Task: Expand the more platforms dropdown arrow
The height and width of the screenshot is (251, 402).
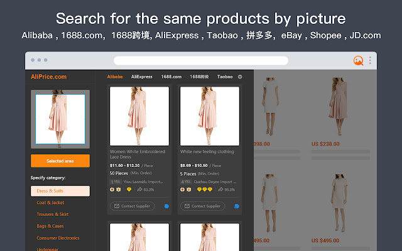Action: [x=240, y=77]
